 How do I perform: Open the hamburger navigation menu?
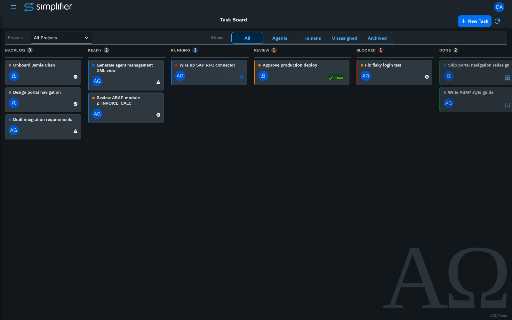[13, 7]
